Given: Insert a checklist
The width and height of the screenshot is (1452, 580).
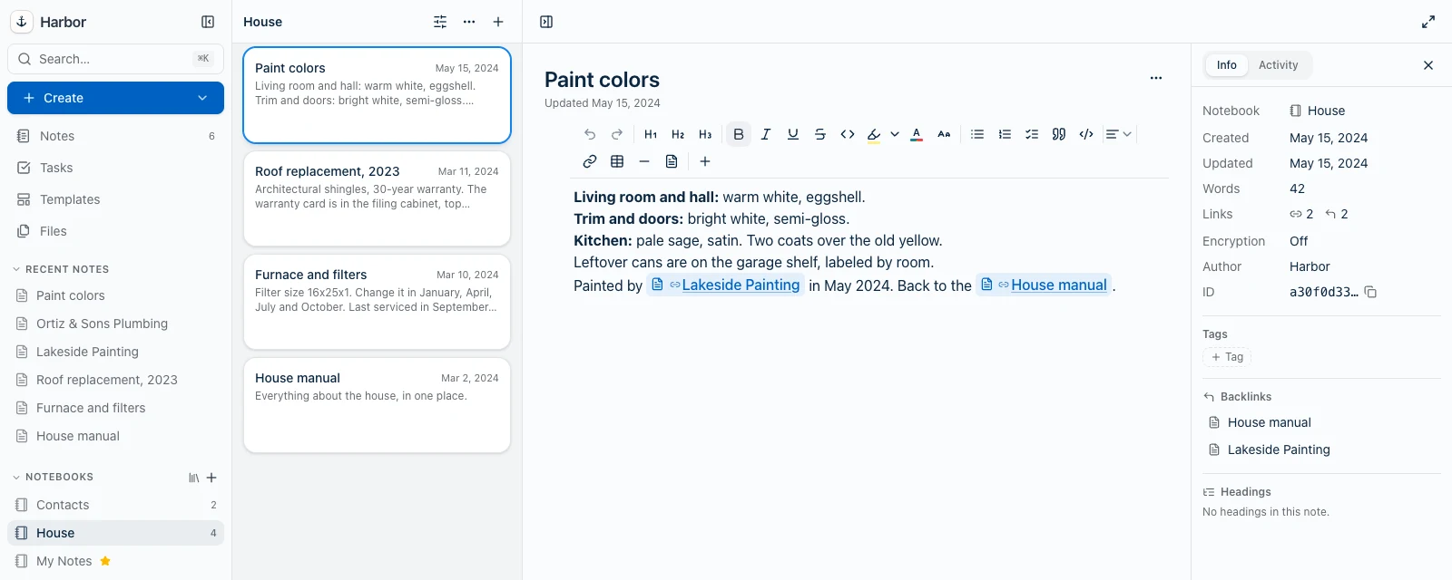Looking at the screenshot, I should tap(1032, 134).
